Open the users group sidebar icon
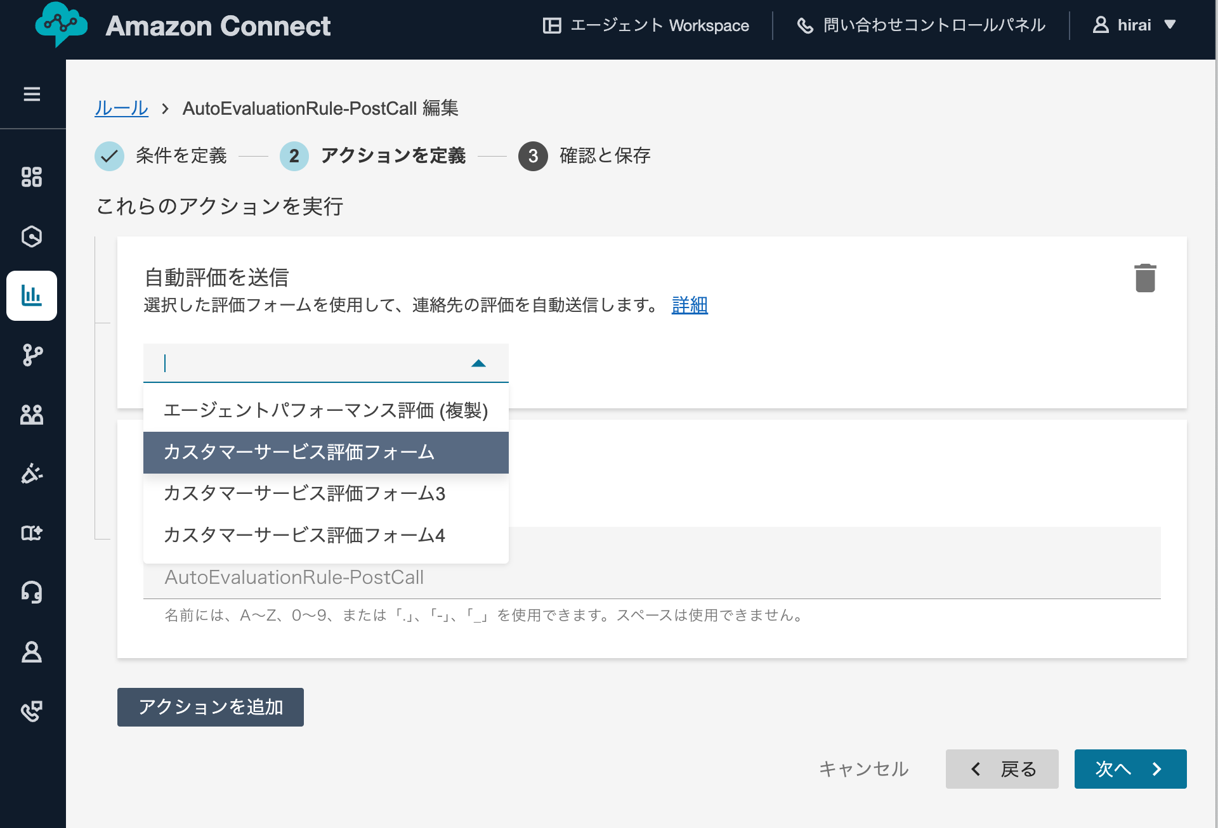 (32, 415)
